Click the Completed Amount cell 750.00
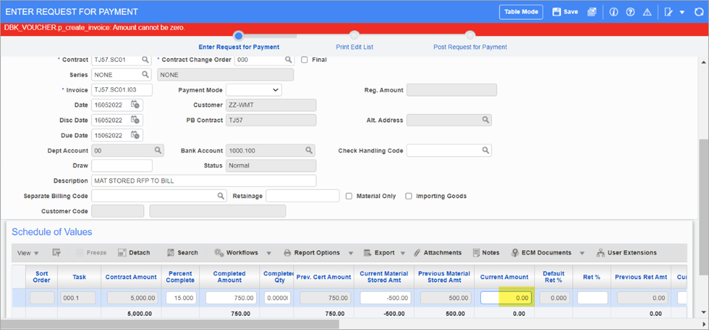This screenshot has width=709, height=330. (x=231, y=298)
